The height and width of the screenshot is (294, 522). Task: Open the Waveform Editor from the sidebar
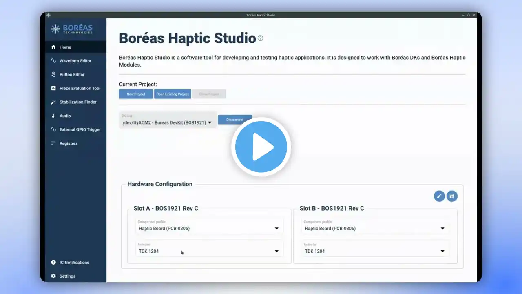click(x=76, y=61)
